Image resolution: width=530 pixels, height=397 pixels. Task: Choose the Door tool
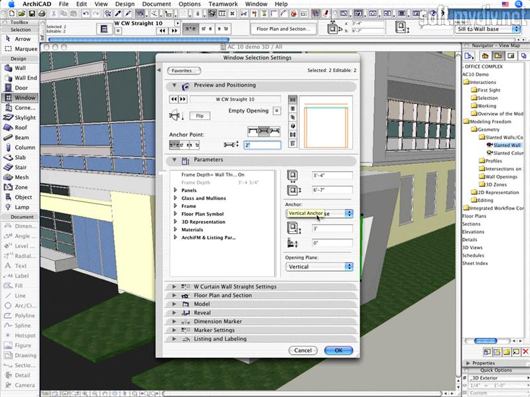(19, 87)
